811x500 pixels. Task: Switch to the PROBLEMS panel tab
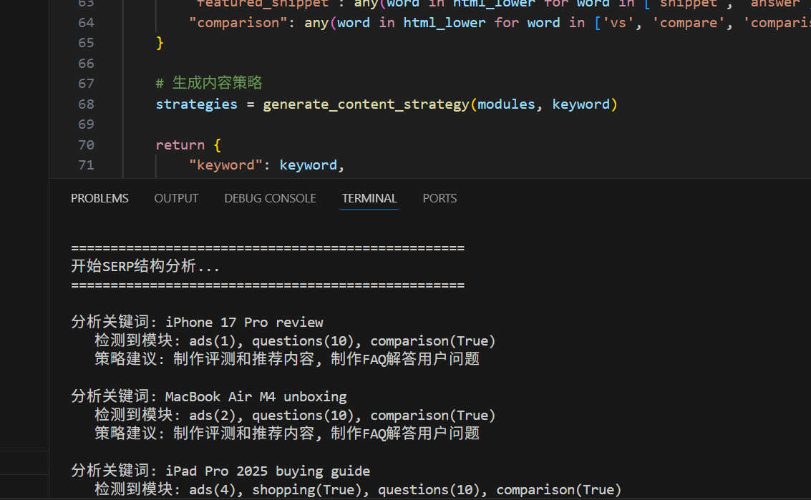99,198
